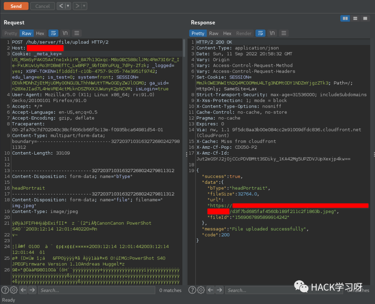
Task: Open Response search settings gear
Action: [x=201, y=290]
